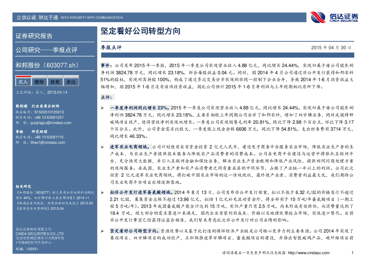
Task: Select the 增持 rating box
Action: (x=39, y=82)
